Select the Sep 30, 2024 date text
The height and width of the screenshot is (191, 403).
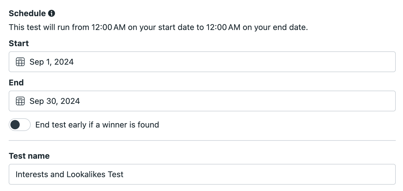click(55, 101)
